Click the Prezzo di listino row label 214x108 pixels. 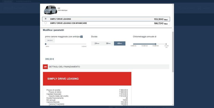[x=55, y=92]
